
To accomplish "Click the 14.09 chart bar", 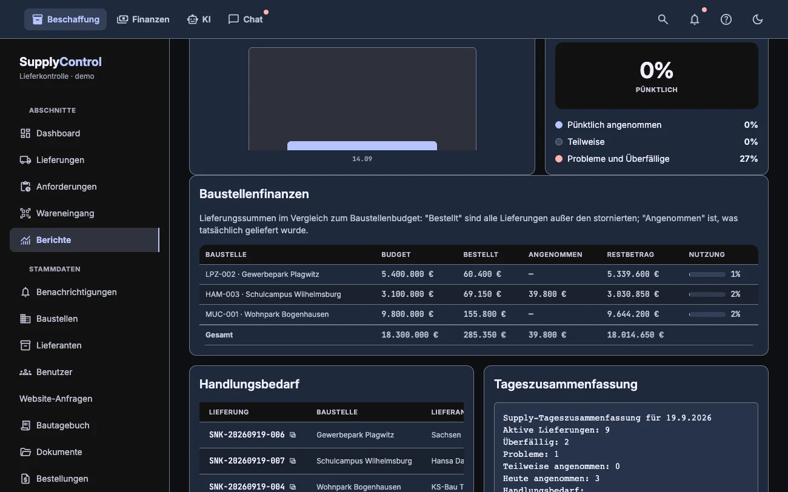I will point(362,145).
